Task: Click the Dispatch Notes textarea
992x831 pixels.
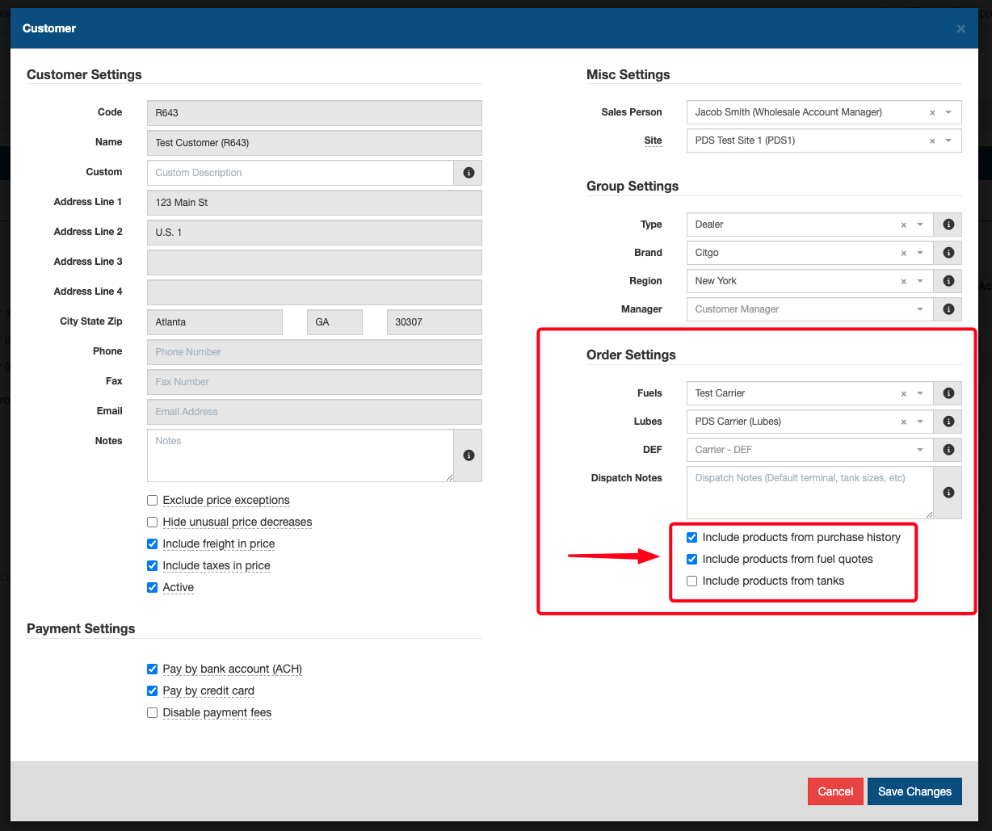Action: pos(810,493)
